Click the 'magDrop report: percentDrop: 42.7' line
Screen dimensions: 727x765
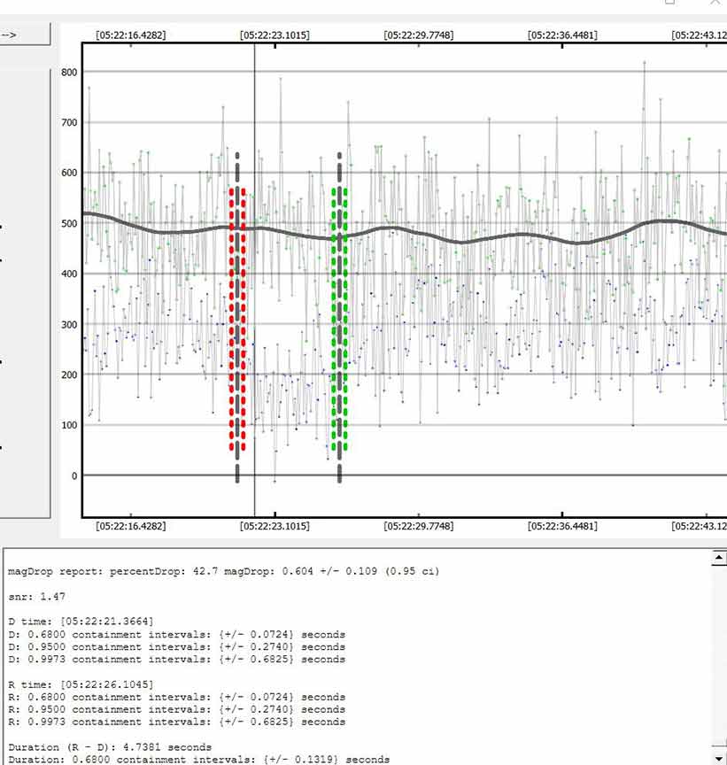pyautogui.click(x=223, y=571)
